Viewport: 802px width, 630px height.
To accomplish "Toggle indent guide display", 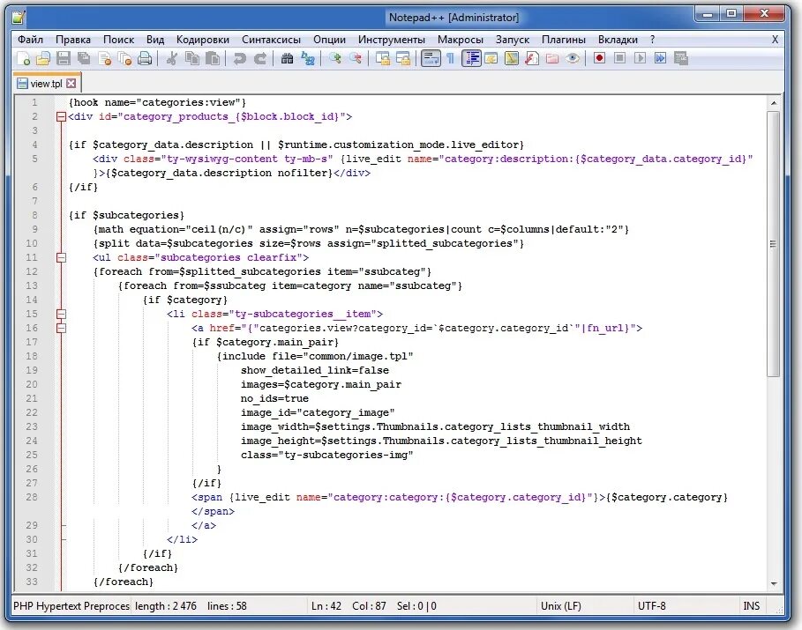I will tap(471, 58).
